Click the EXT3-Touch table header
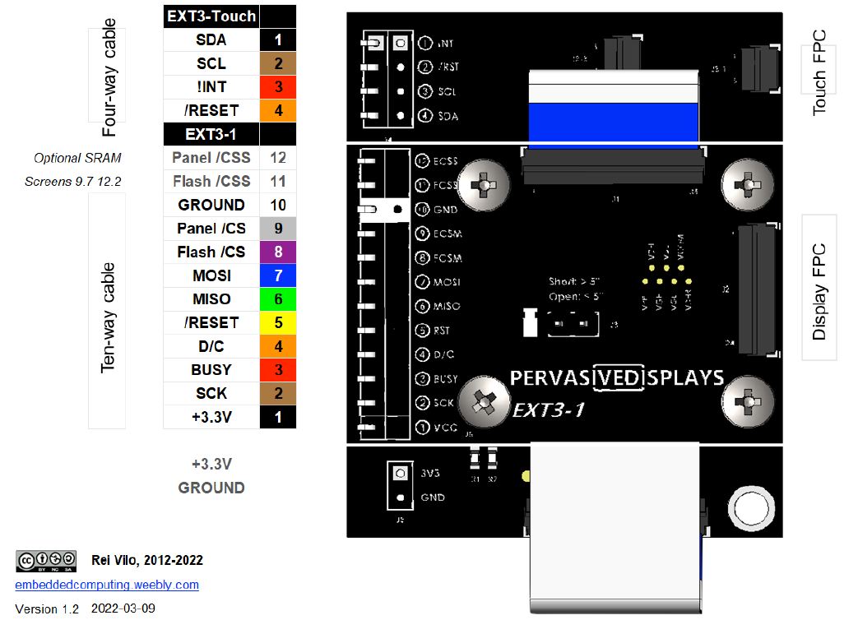 (211, 16)
